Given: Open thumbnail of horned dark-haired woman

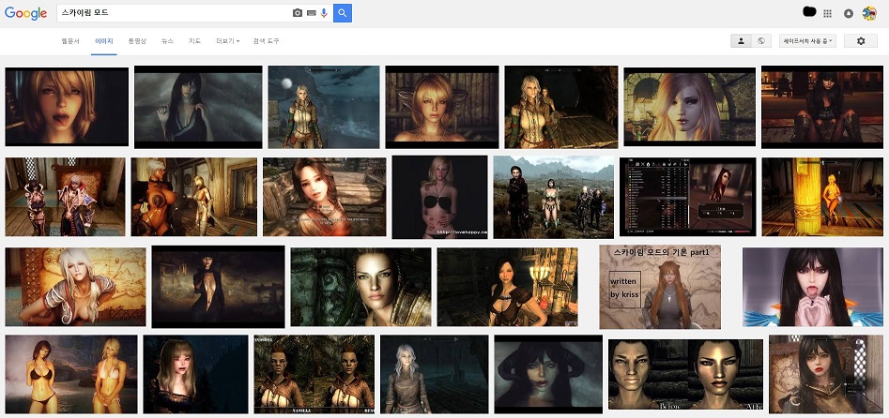Looking at the screenshot, I should pos(548,374).
